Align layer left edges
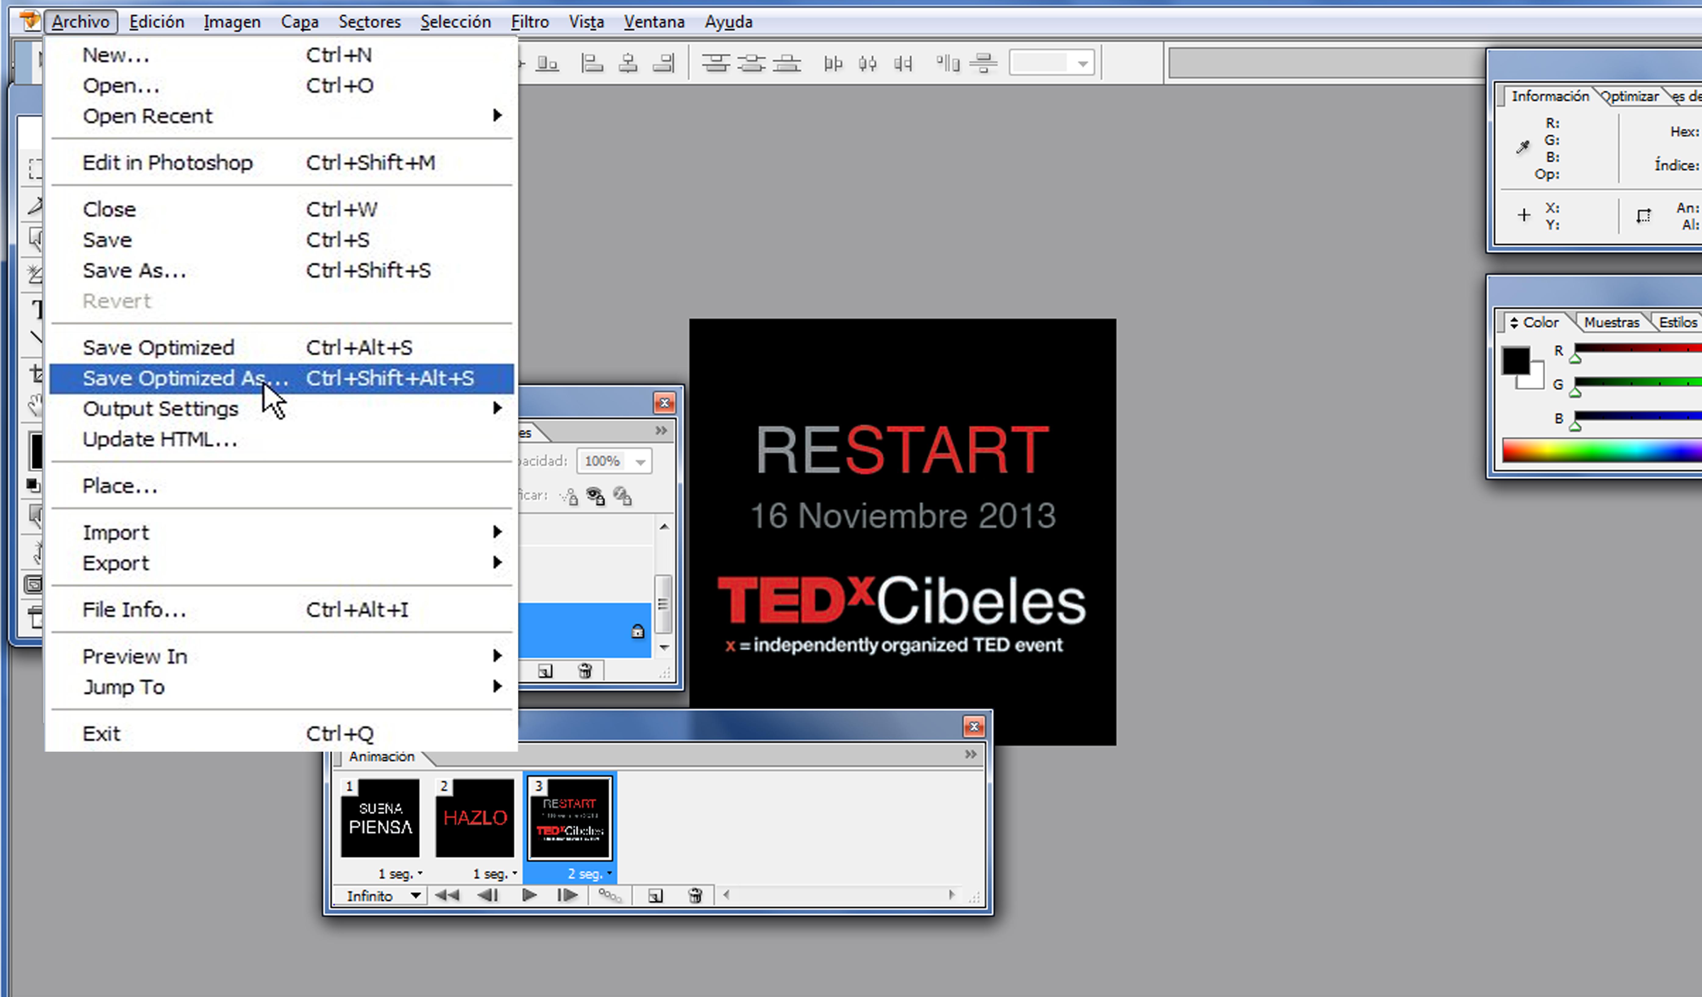This screenshot has width=1702, height=997. 592,63
